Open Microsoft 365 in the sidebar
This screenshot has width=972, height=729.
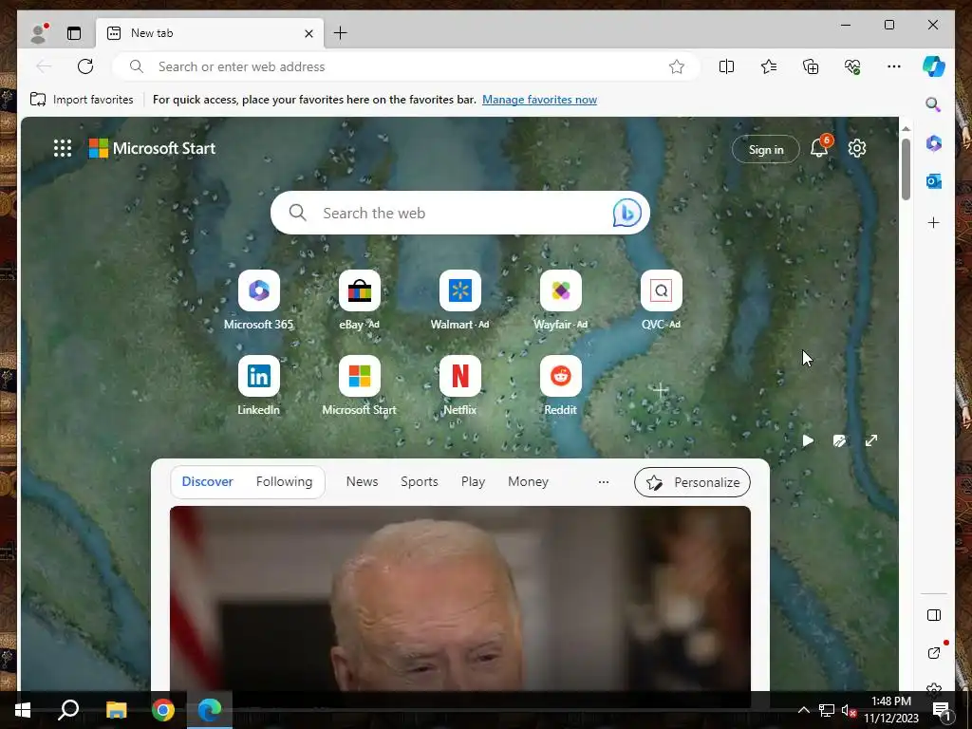tap(934, 143)
